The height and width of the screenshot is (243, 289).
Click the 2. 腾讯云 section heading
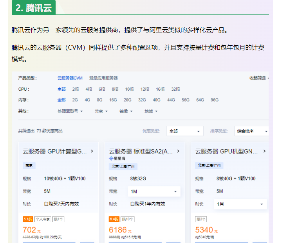coord(34,8)
